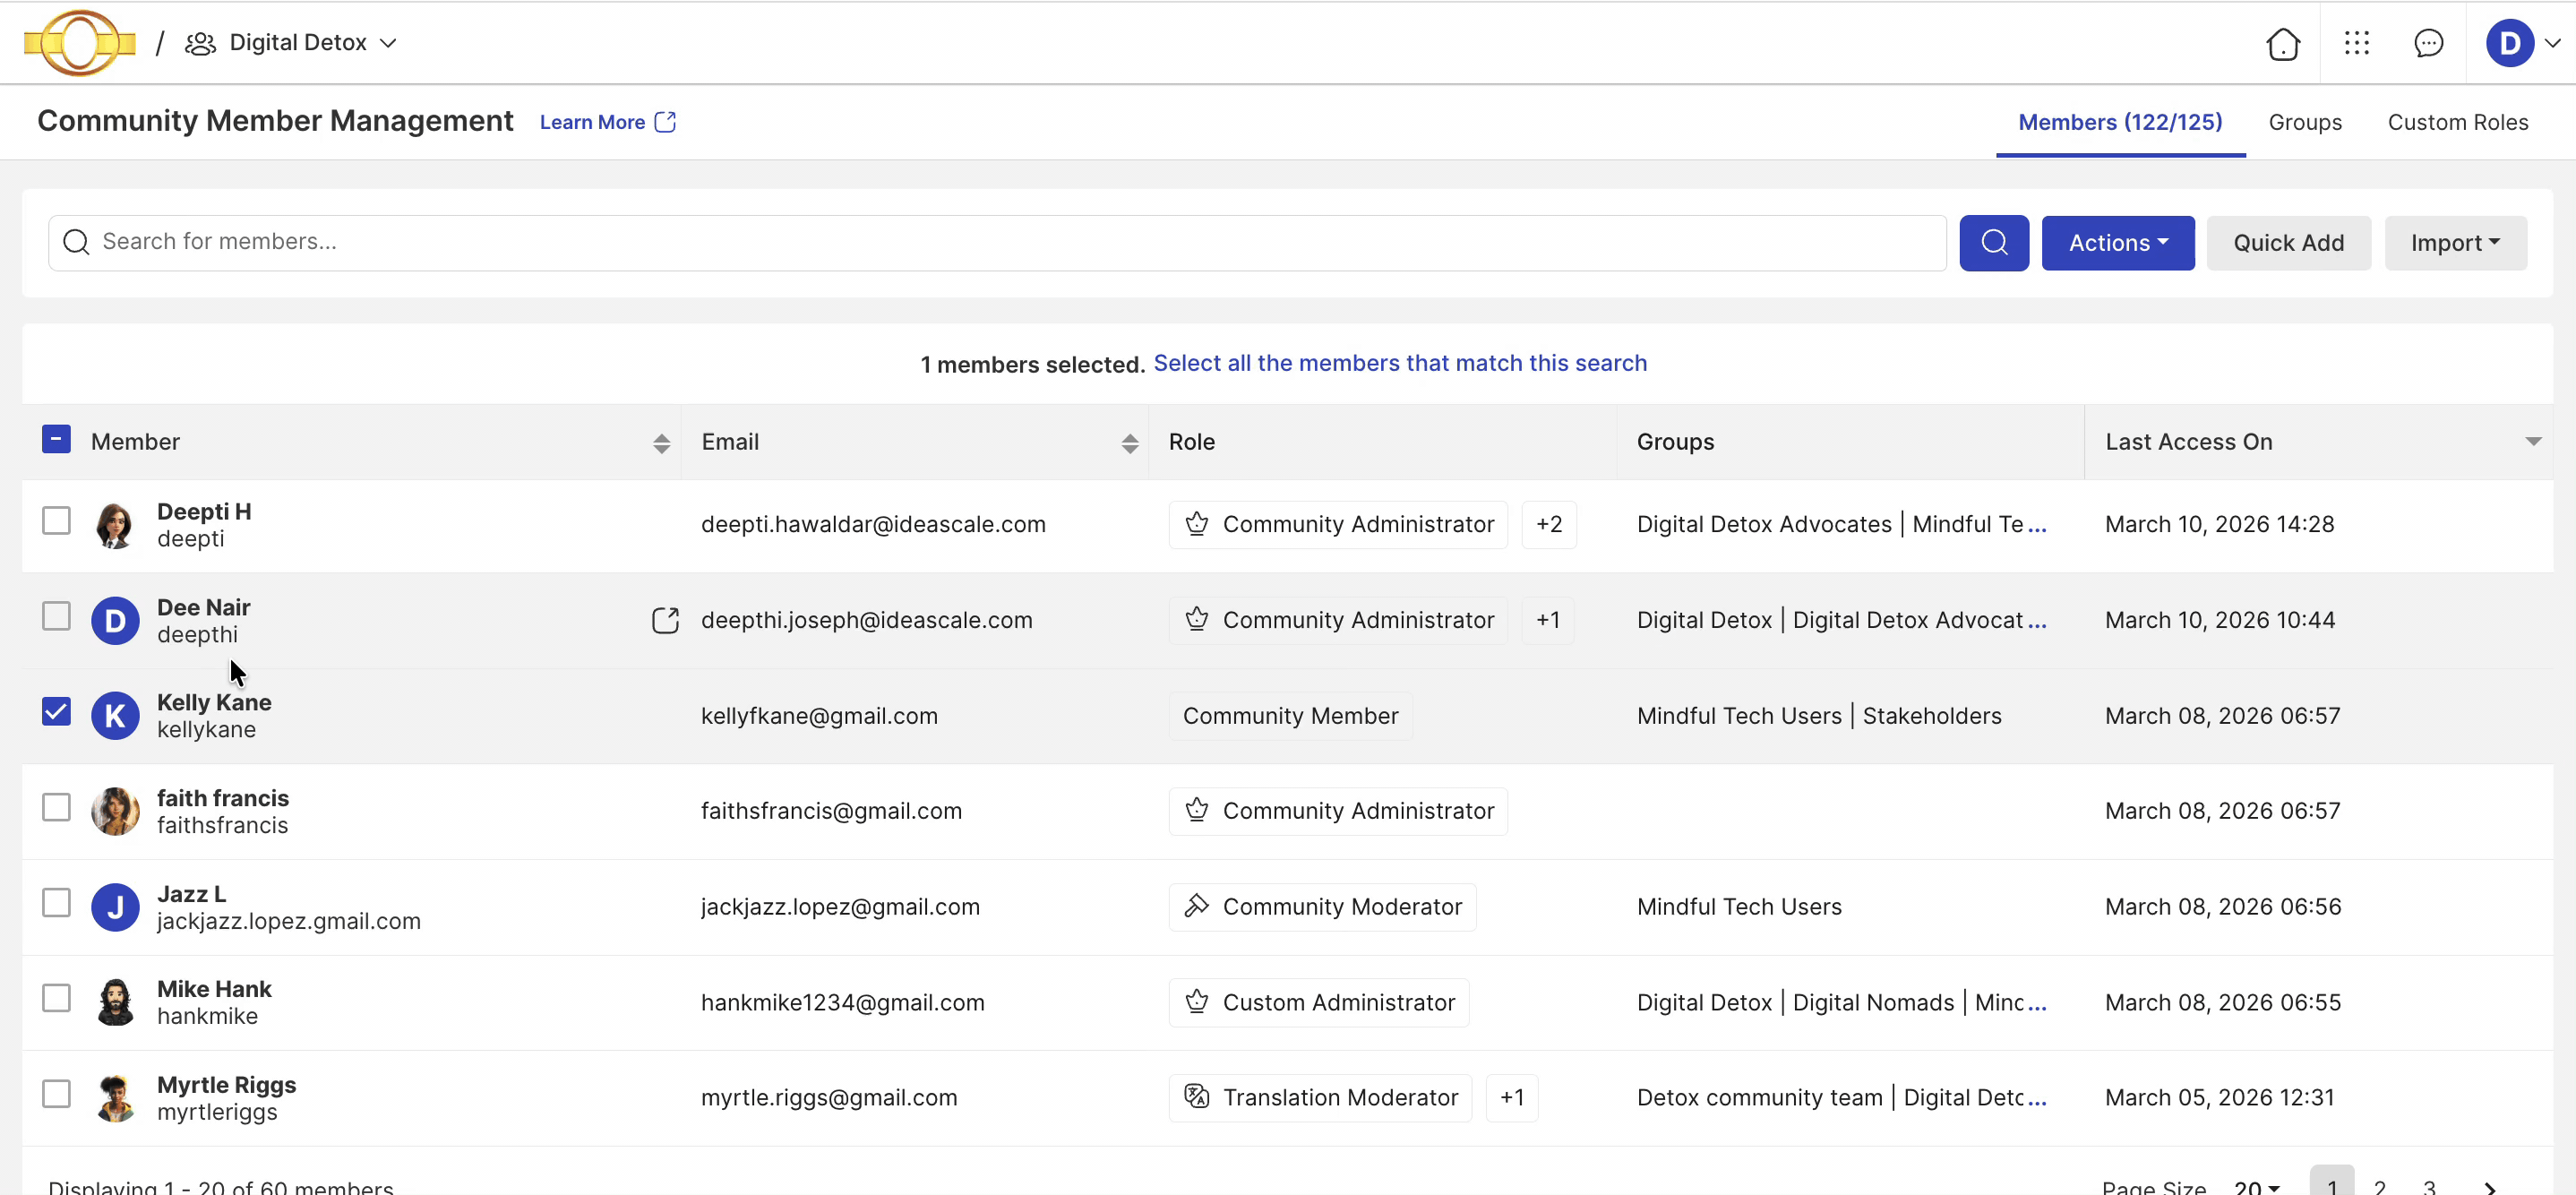Expand the Digital Detox community switcher
The width and height of the screenshot is (2576, 1195).
click(298, 43)
